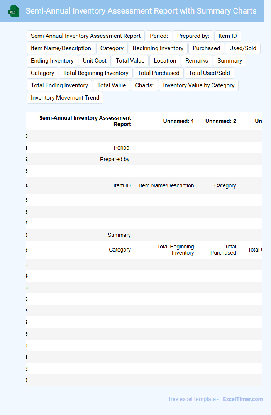The width and height of the screenshot is (271, 415).
Task: Click the page title heading text
Action: [x=141, y=11]
